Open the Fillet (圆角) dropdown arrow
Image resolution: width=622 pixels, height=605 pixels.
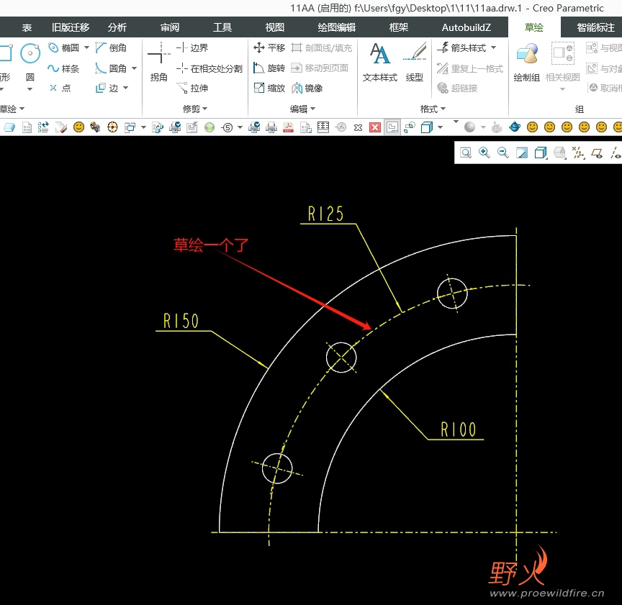click(135, 68)
